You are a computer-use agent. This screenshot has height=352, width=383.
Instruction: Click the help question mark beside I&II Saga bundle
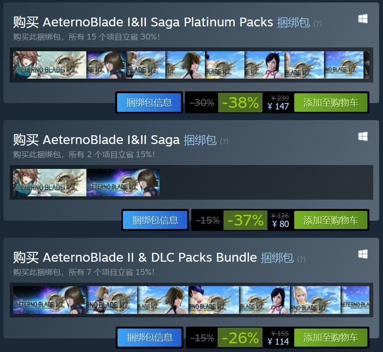[224, 141]
